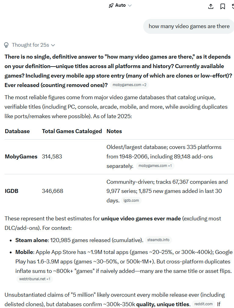Open the Auto model selector dropdown

coord(129,5)
